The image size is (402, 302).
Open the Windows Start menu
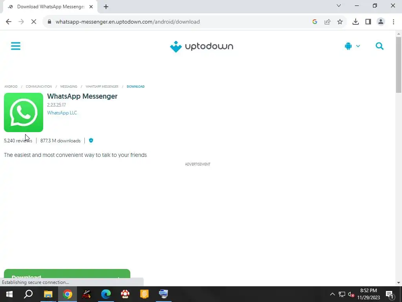[9, 294]
